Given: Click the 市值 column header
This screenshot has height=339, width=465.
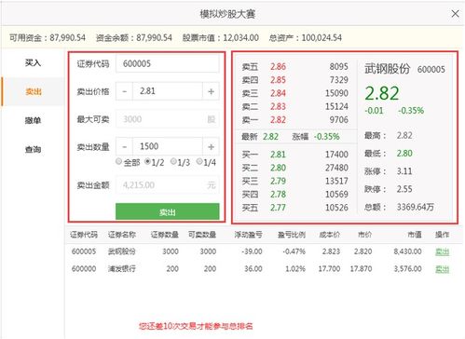Looking at the screenshot, I should (x=415, y=235).
